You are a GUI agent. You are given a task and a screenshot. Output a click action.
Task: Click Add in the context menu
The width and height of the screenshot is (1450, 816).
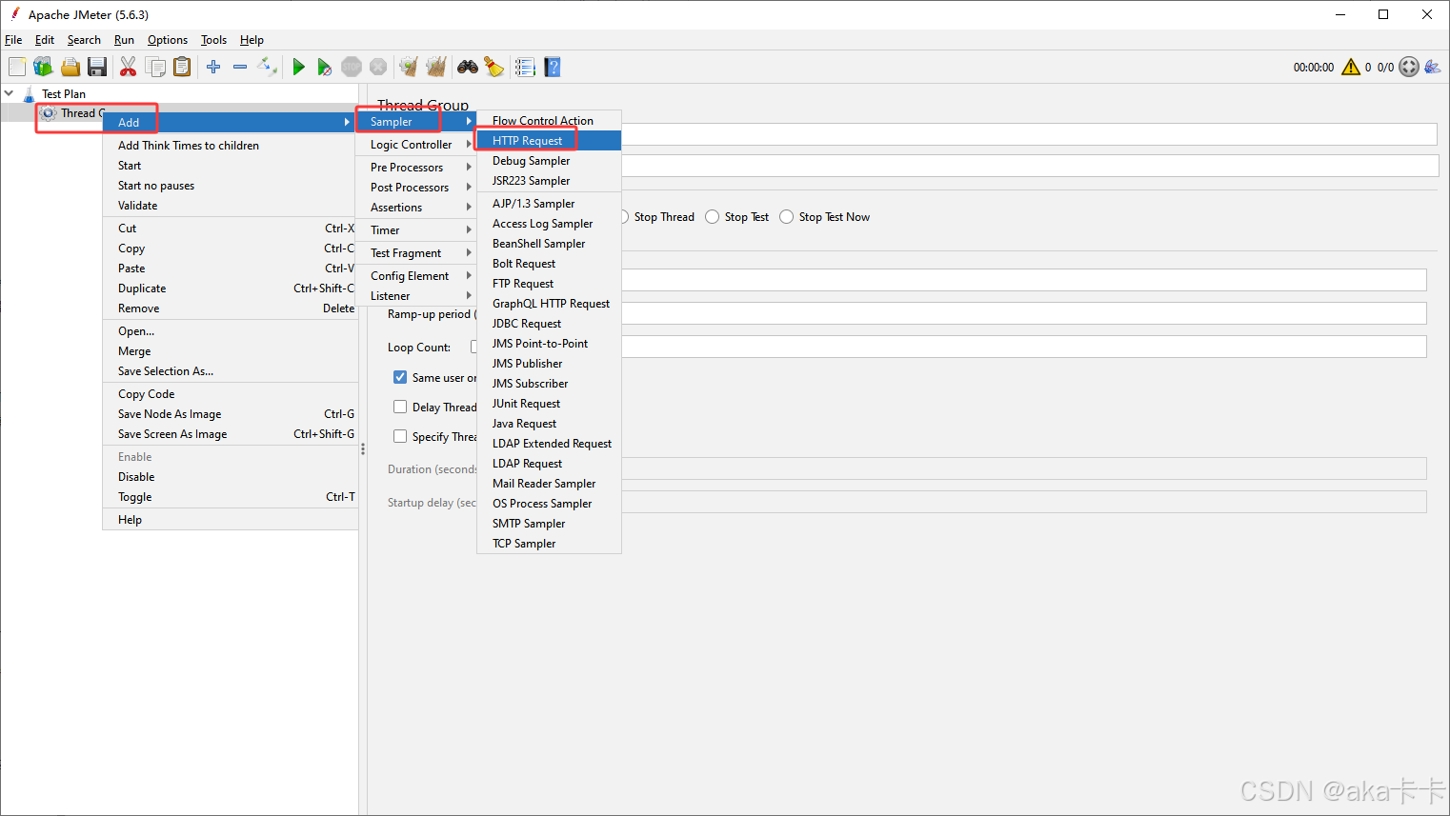230,123
